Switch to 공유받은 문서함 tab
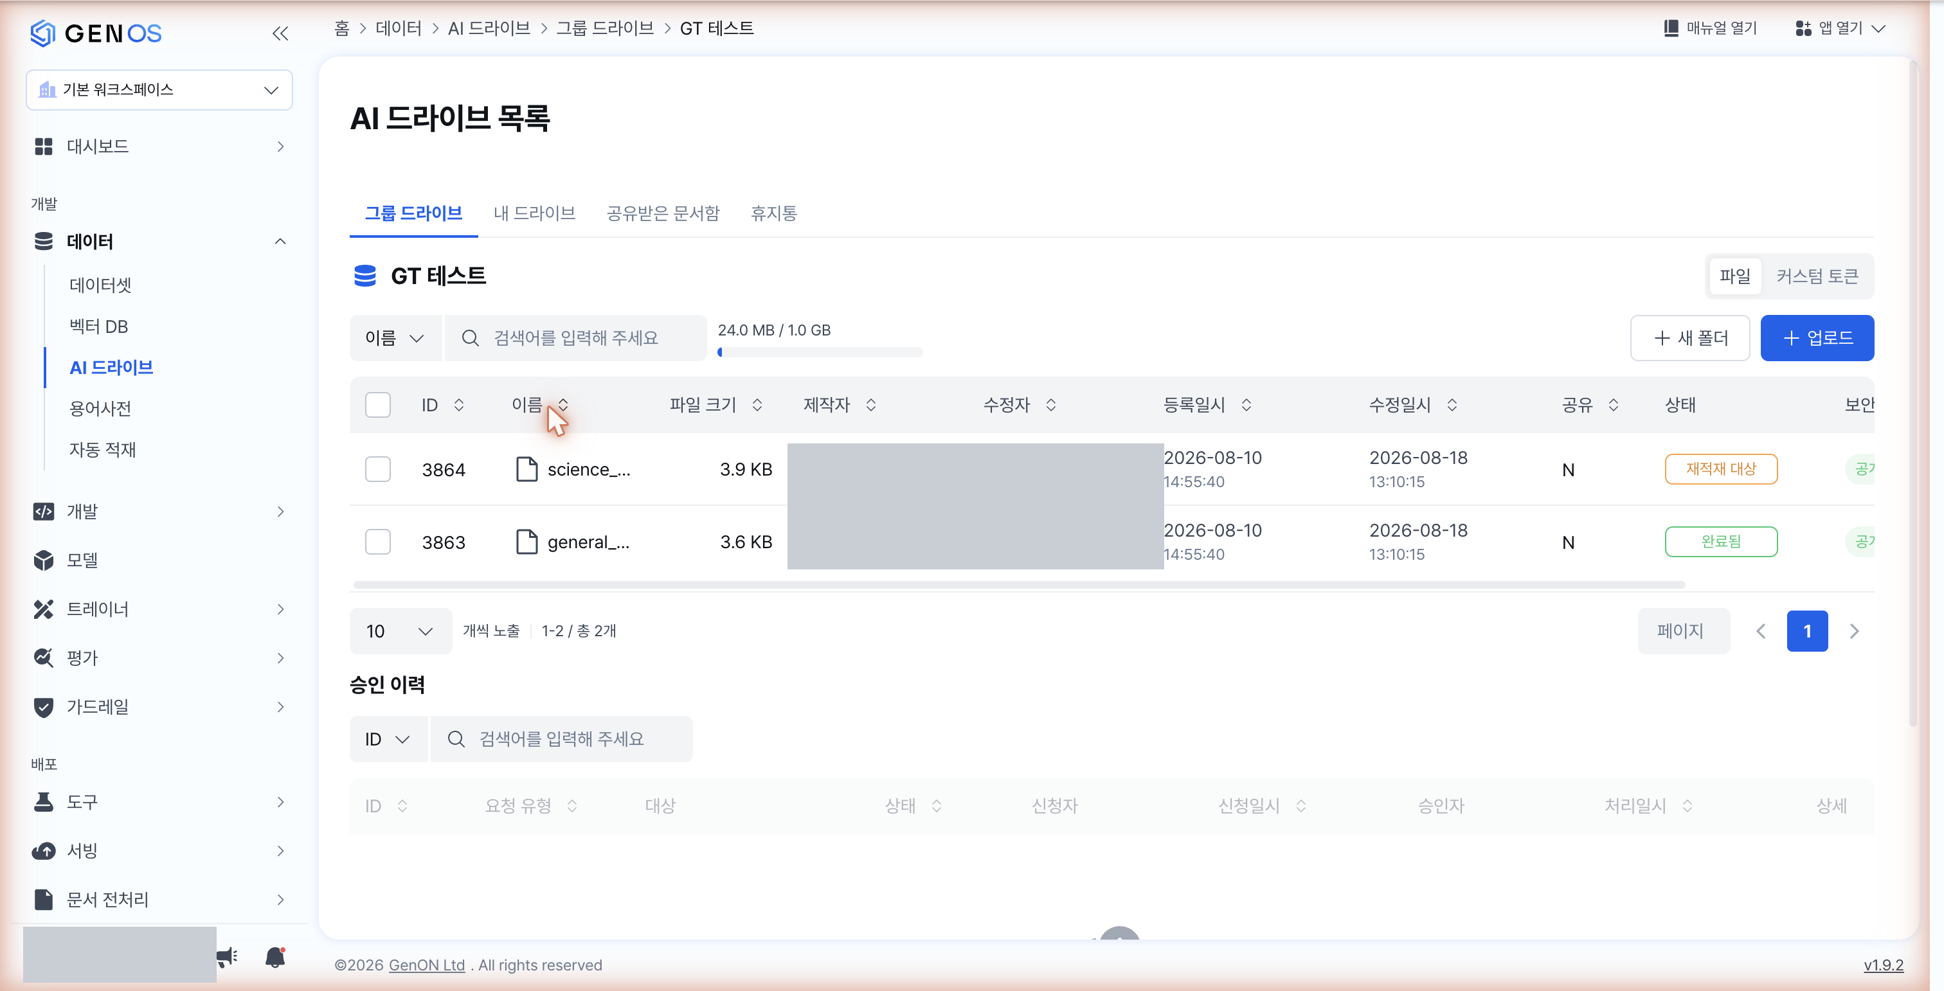1944x991 pixels. [663, 213]
